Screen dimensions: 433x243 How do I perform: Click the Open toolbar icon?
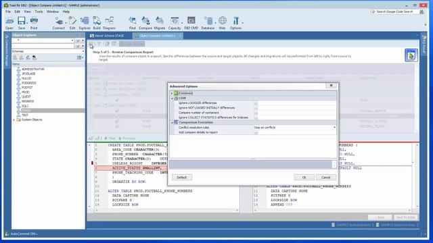coord(9,22)
